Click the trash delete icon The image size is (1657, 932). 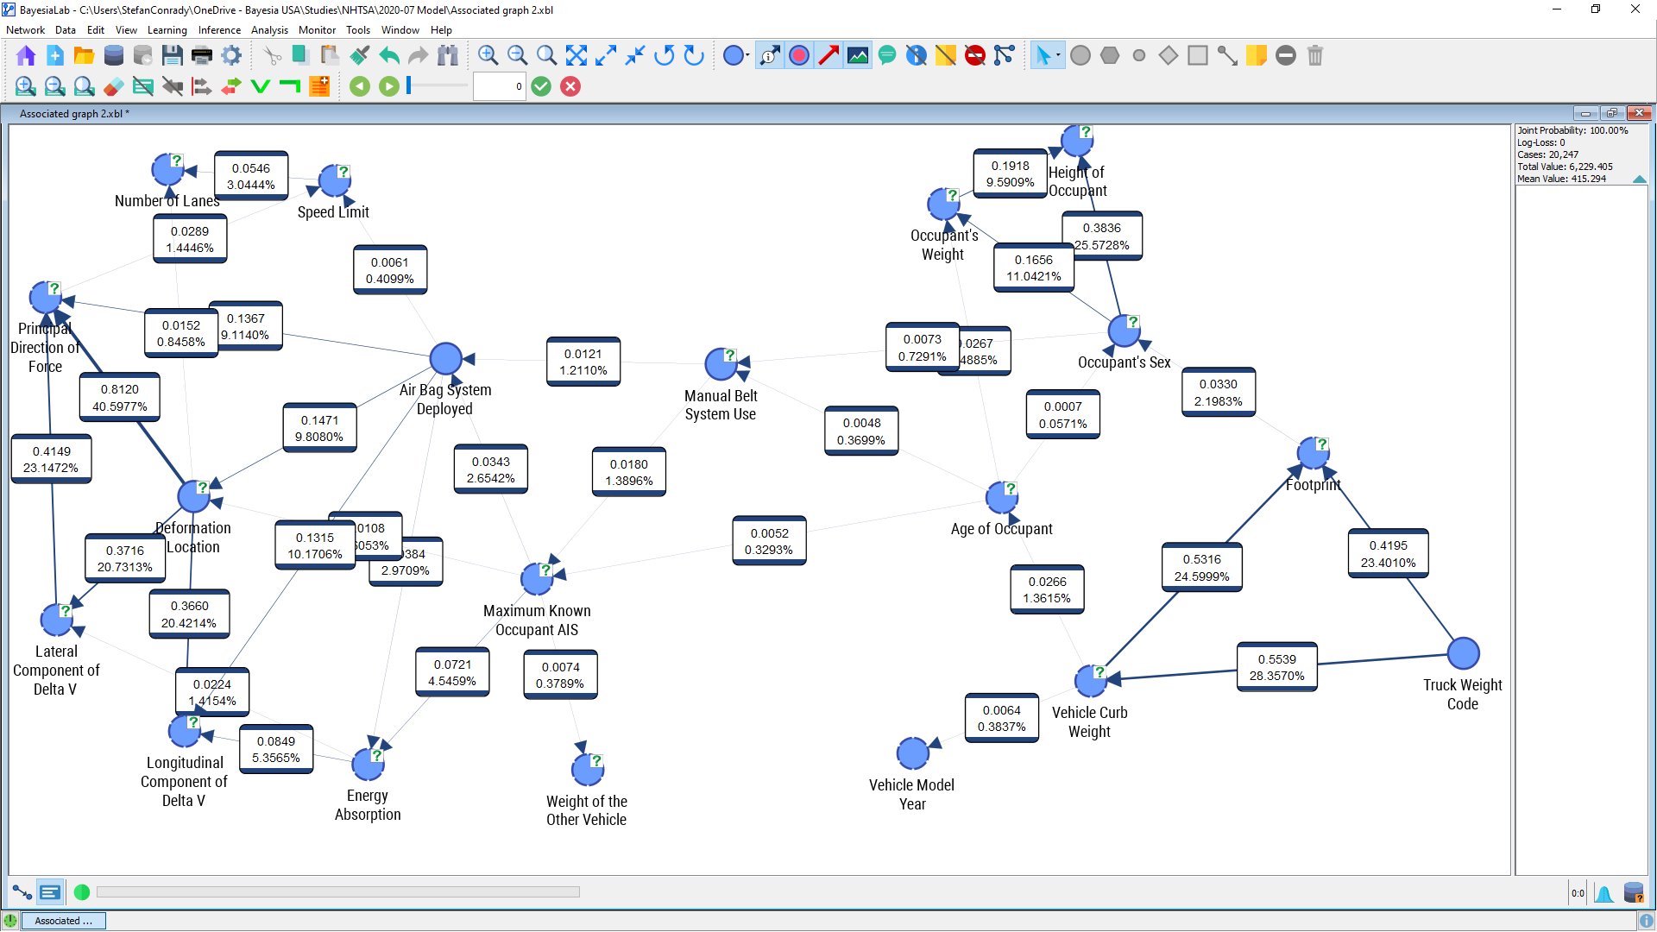click(1315, 56)
